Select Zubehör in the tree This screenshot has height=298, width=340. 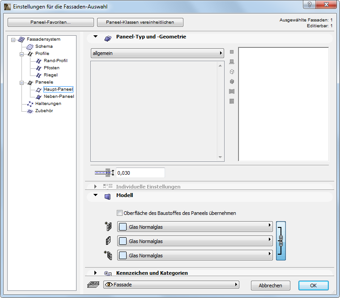pos(44,111)
